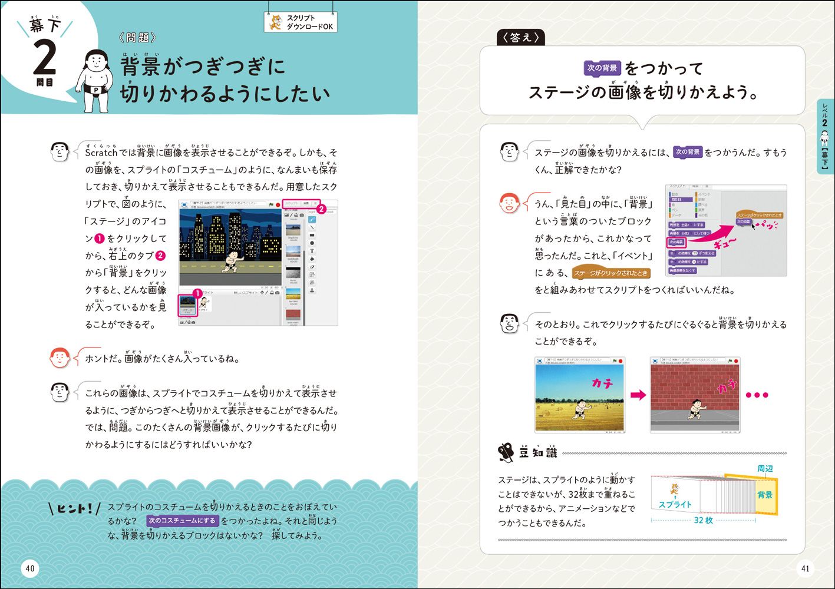Click the backdrop name field in paint editor
The width and height of the screenshot is (835, 589).
[x=312, y=212]
